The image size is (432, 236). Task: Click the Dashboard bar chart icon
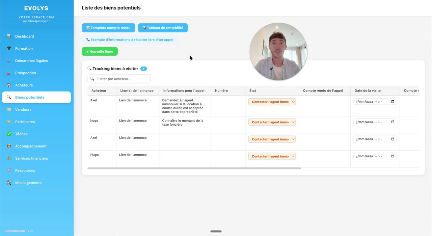(x=9, y=36)
